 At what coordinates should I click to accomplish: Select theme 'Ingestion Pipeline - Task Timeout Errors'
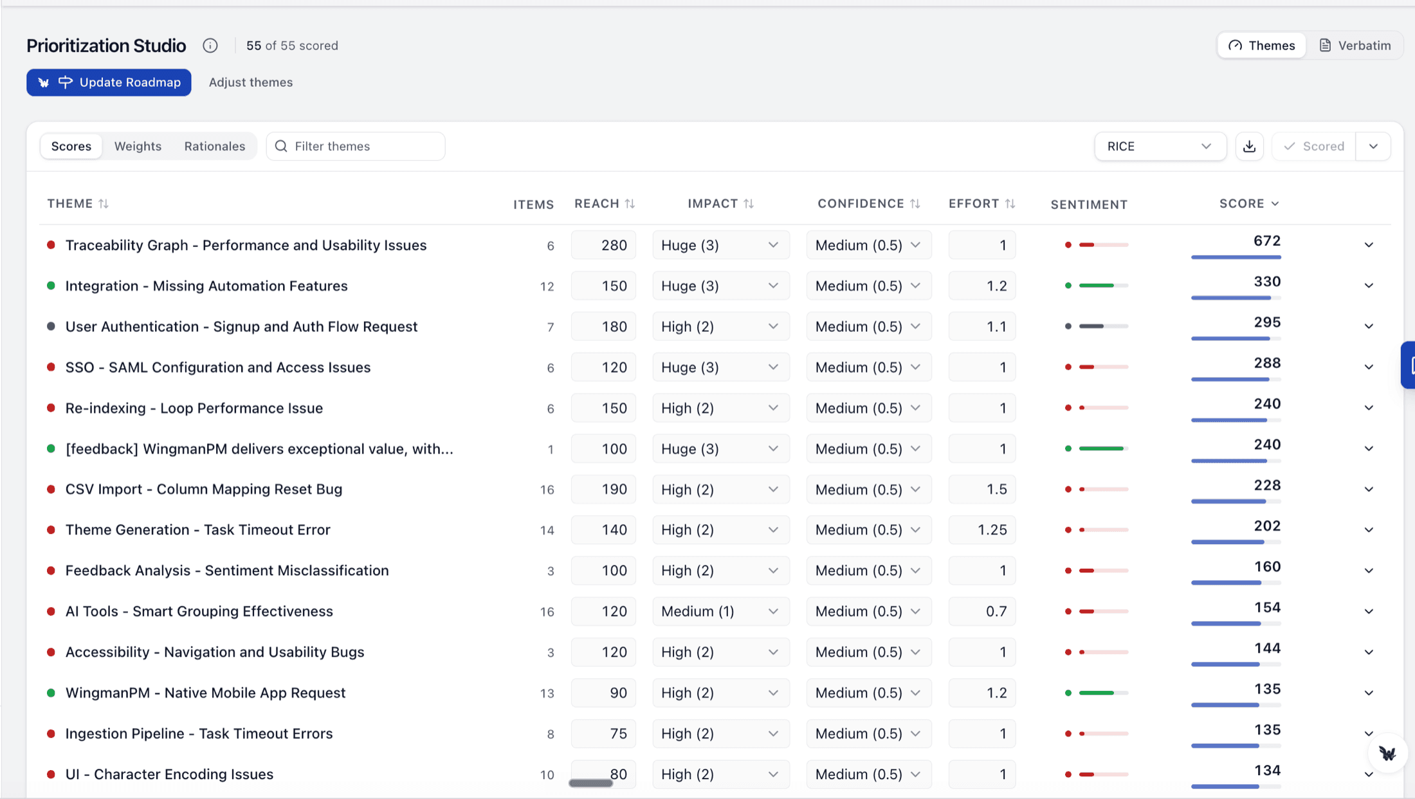(199, 734)
